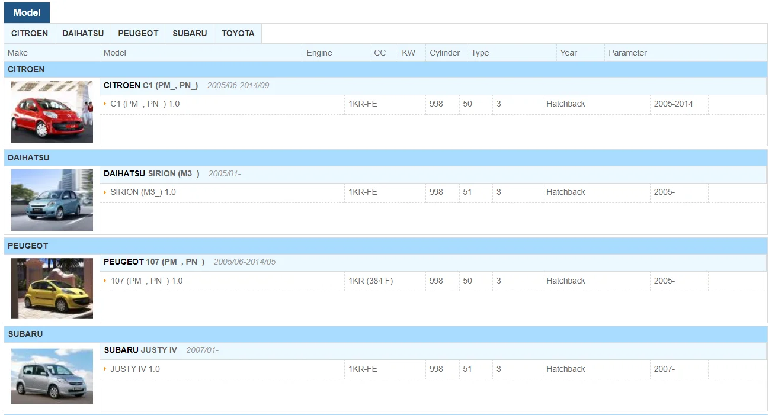Screen dimensions: 772x415
Task: Click the red Citroen C1 thumbnail
Action: click(x=52, y=112)
